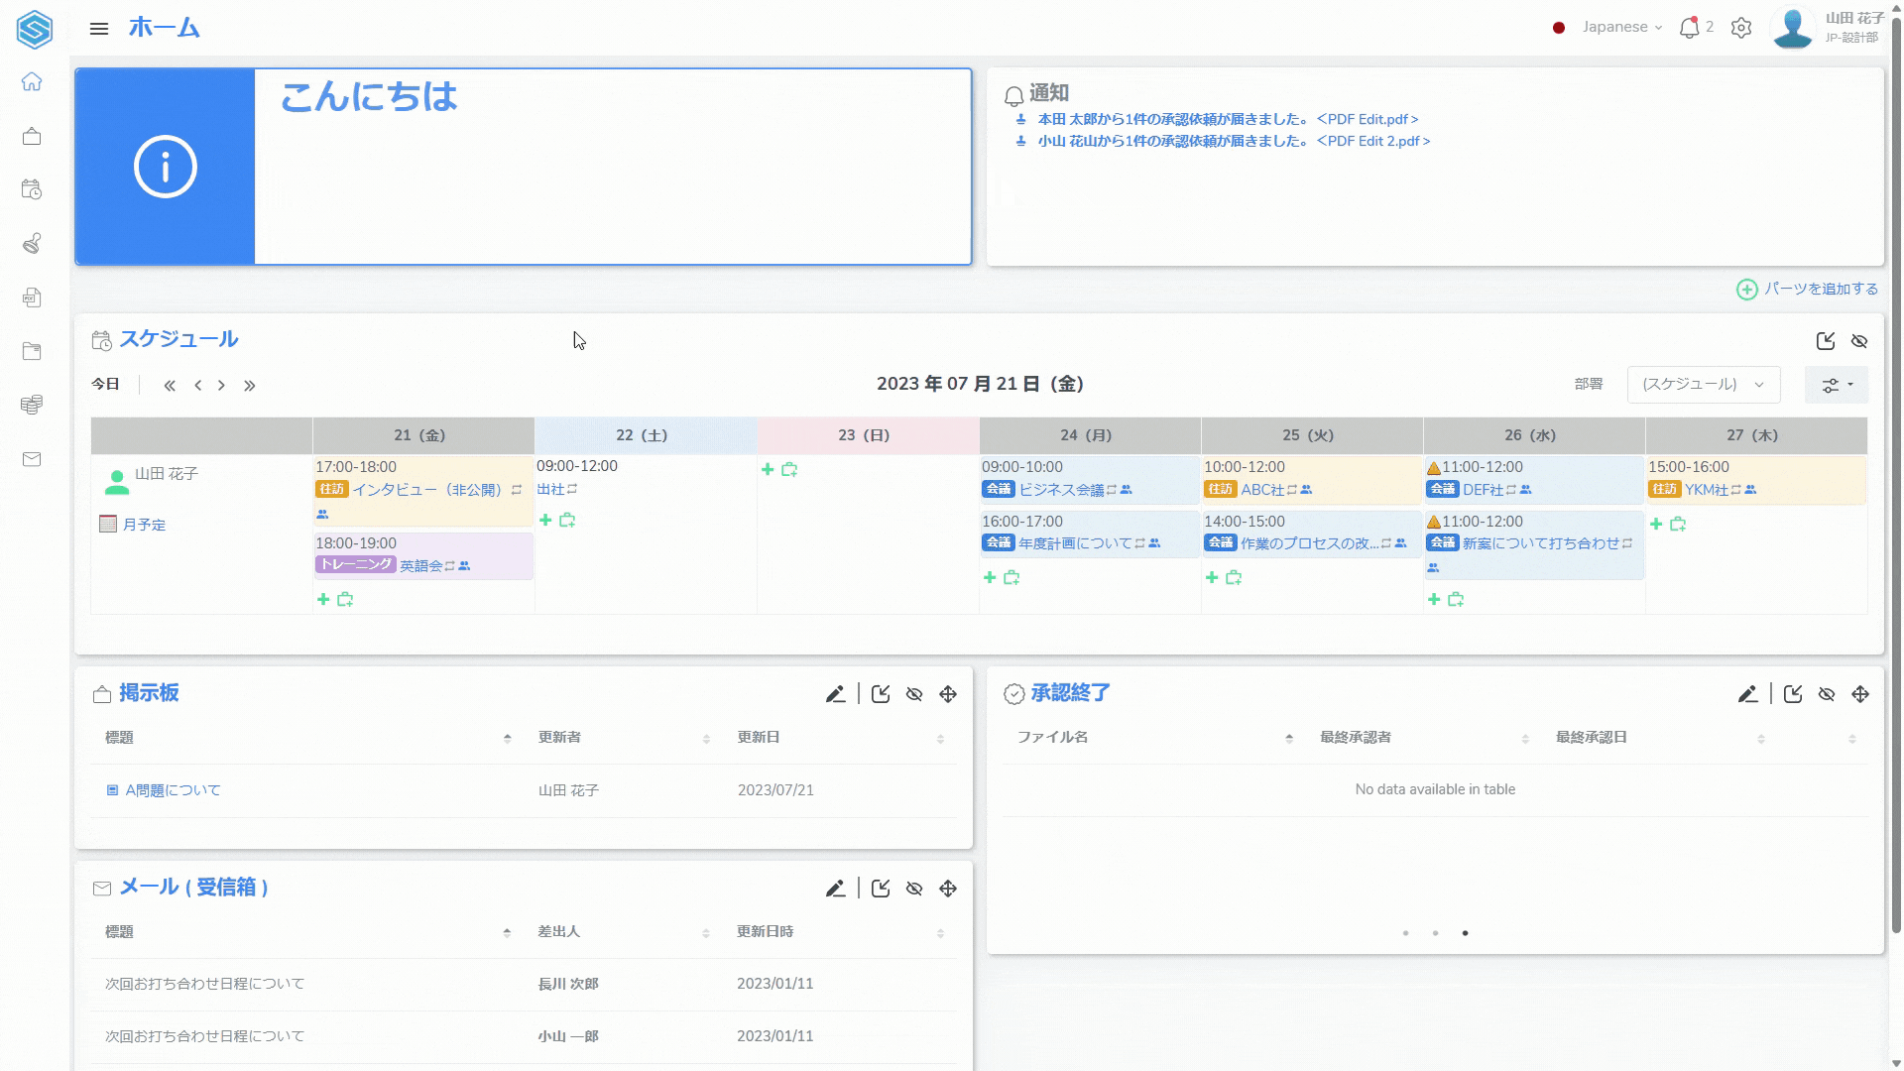Open the Schedule calendar sidebar icon

32,189
